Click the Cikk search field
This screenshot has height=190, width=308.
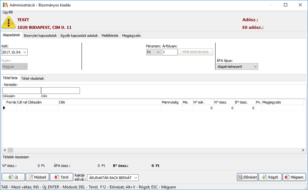(x=60, y=91)
